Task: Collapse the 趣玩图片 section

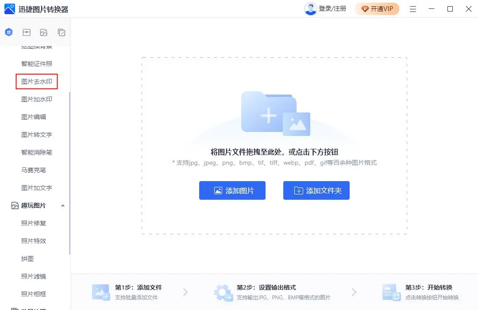Action: 63,205
